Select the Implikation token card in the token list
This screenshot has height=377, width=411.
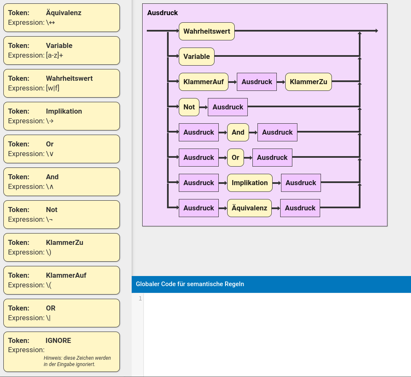tap(61, 116)
